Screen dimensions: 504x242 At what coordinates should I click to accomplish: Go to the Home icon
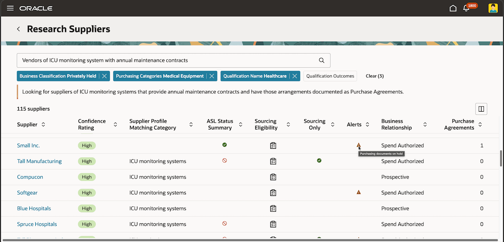(x=453, y=8)
